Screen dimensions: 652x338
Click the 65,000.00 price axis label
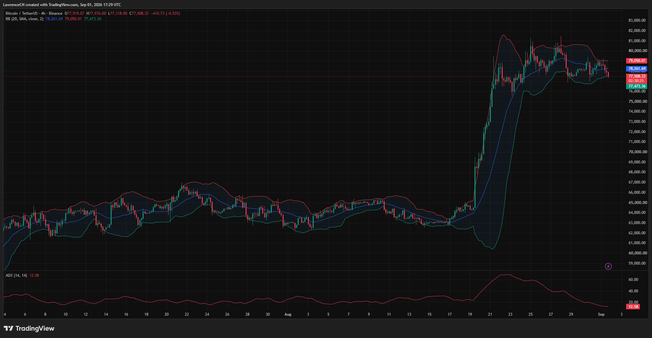(x=637, y=203)
